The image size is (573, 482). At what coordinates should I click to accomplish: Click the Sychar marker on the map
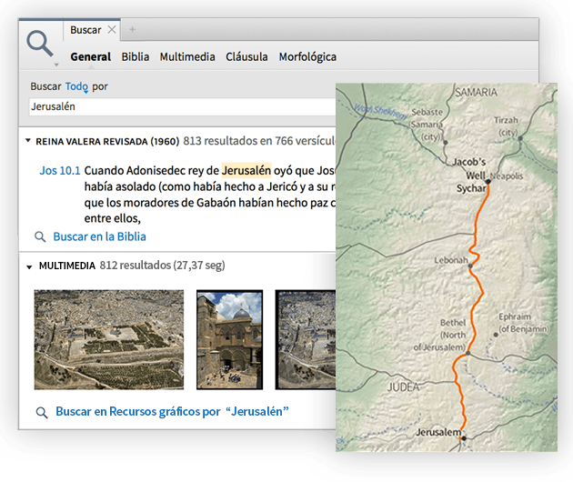pyautogui.click(x=488, y=182)
